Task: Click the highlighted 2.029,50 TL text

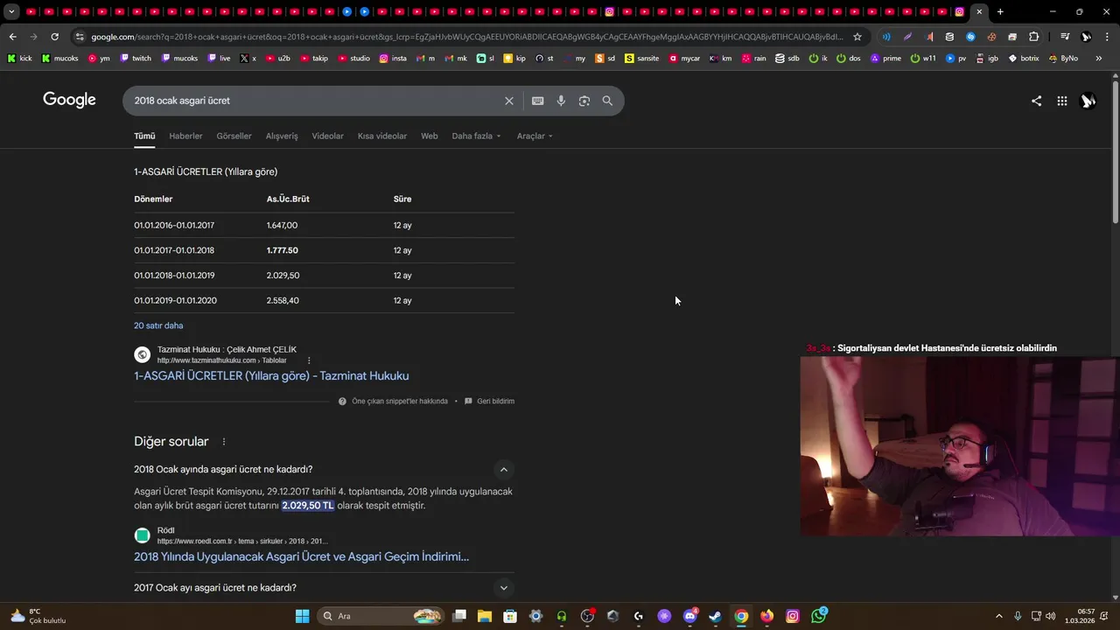Action: [x=308, y=506]
